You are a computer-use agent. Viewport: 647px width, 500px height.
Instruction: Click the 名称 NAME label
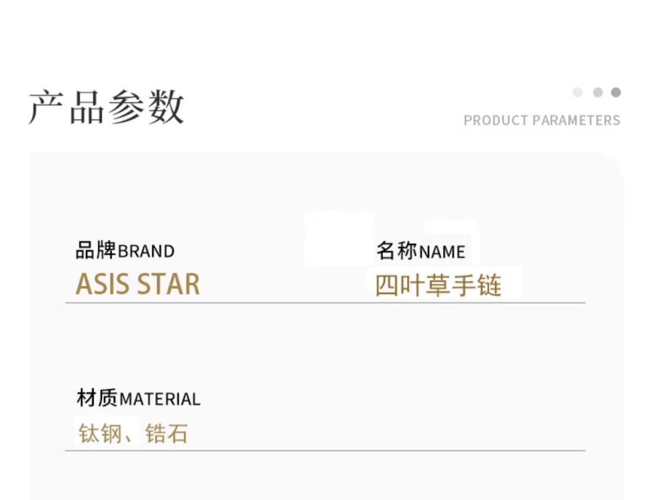(421, 251)
